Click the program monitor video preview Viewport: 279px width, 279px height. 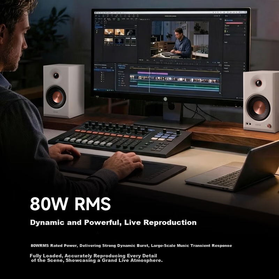[180, 39]
